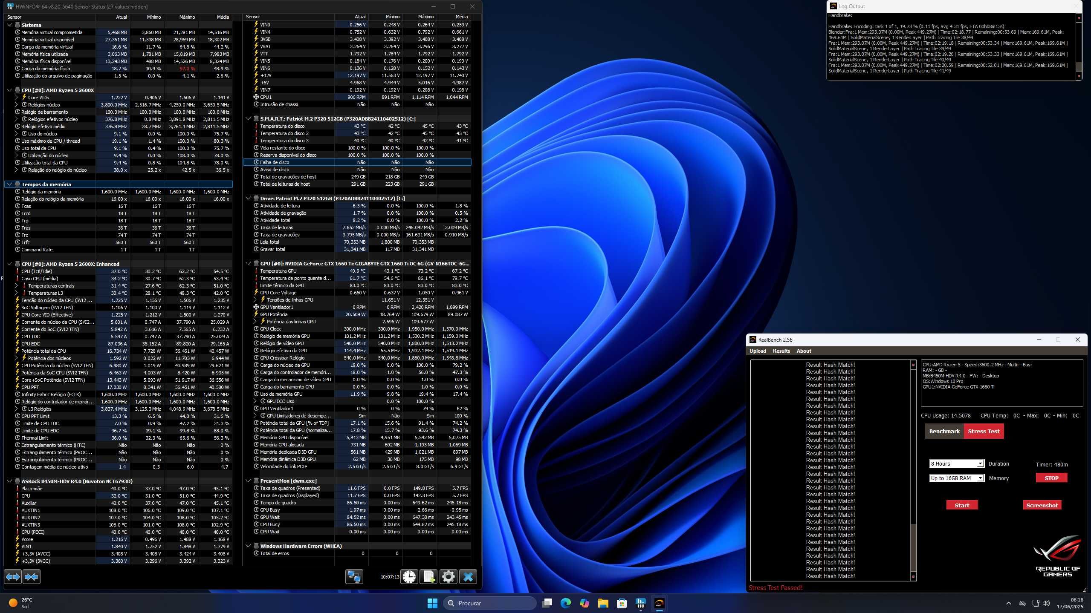Click the STOP button in RealBench
This screenshot has width=1091, height=613.
pos(1051,478)
